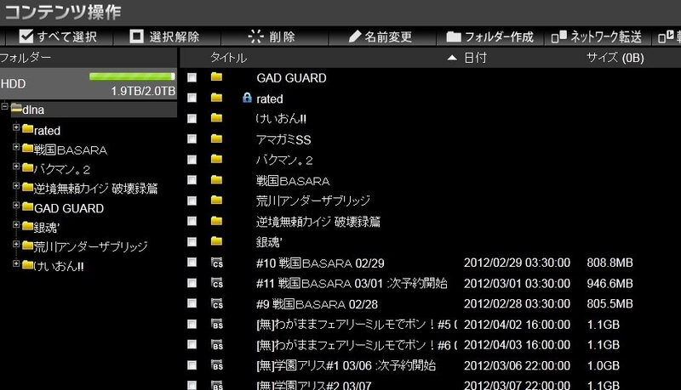This screenshot has height=390, width=681.
Task: Click the folder icon in the 荒川アンダーザブリッジ list row
Action: point(216,201)
